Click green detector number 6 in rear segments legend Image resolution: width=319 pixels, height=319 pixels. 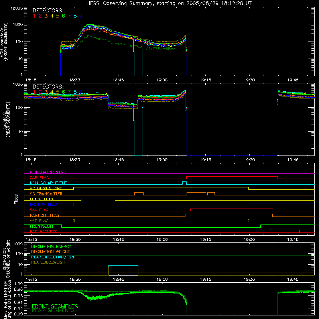(x=63, y=92)
